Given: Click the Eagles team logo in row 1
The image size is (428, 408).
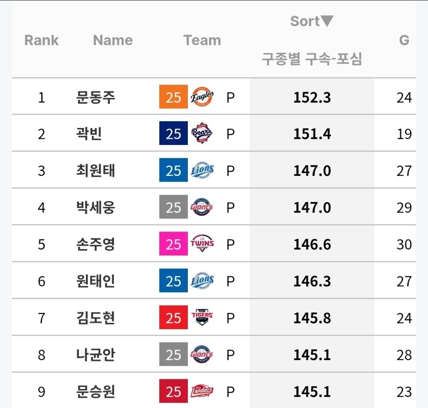Looking at the screenshot, I should (x=202, y=97).
